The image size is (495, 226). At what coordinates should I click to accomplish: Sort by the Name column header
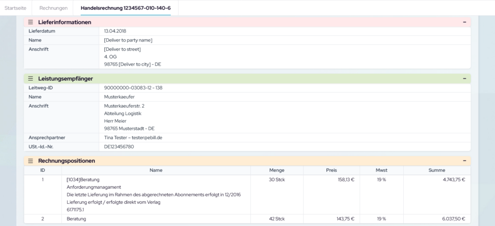coord(156,170)
